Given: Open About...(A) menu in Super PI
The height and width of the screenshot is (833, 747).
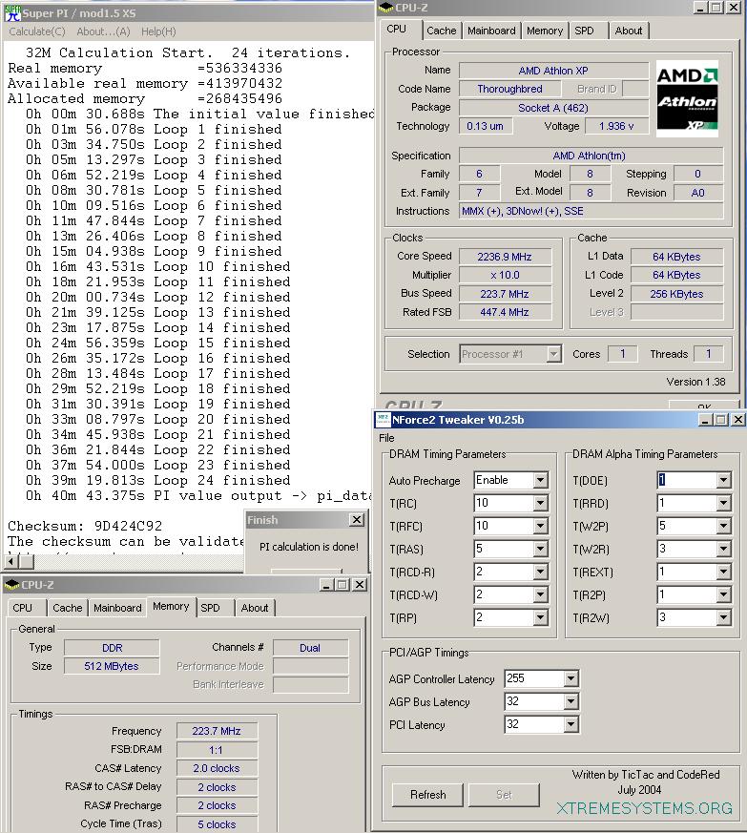Looking at the screenshot, I should pos(103,31).
